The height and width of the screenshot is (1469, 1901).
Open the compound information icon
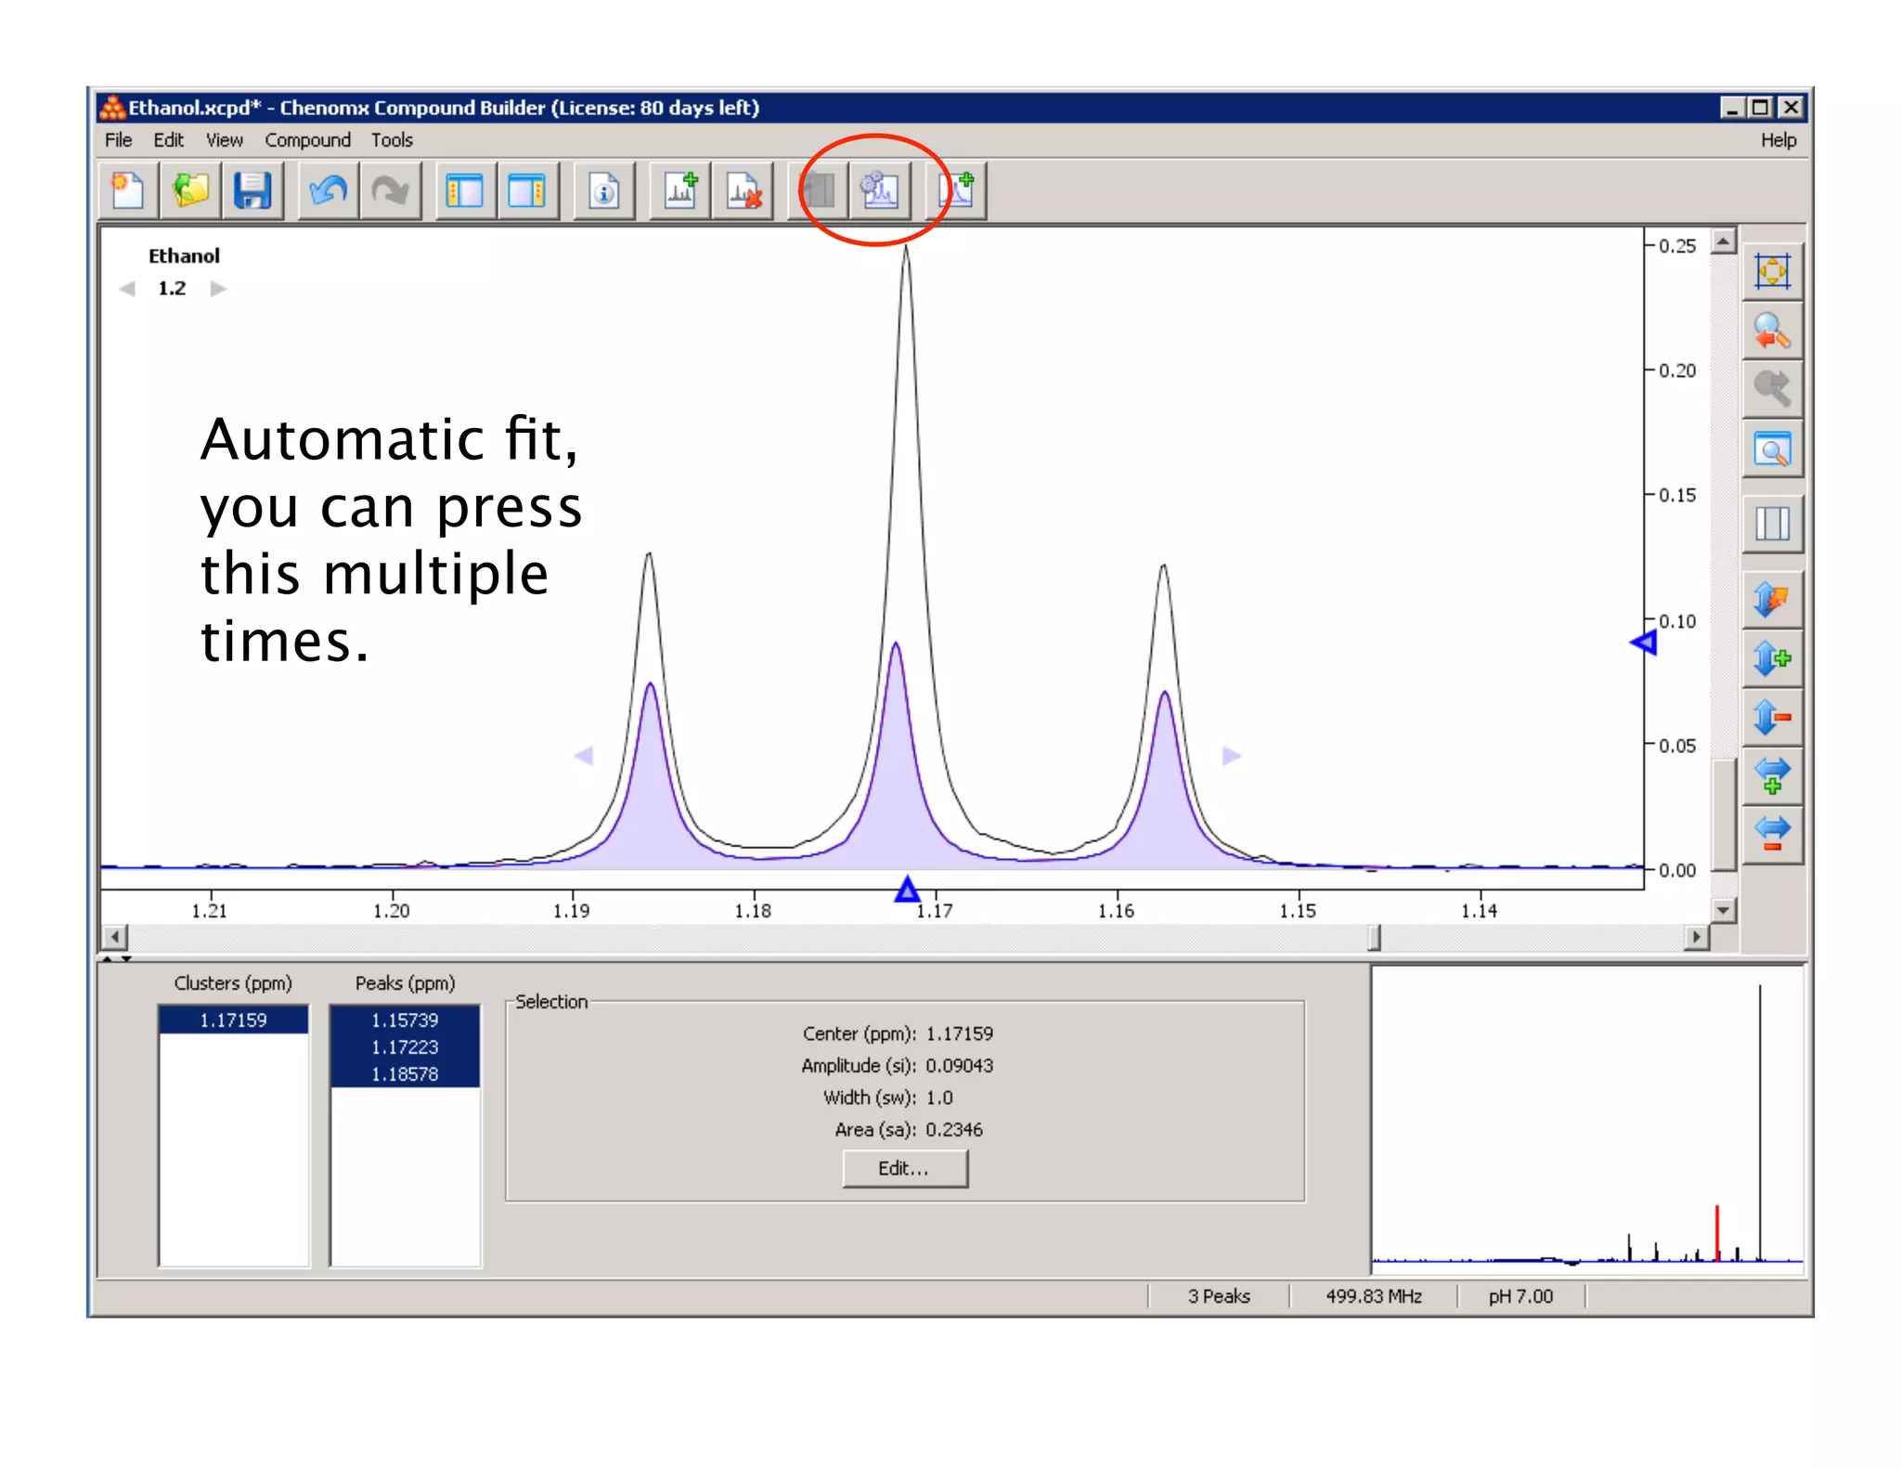pyautogui.click(x=604, y=191)
